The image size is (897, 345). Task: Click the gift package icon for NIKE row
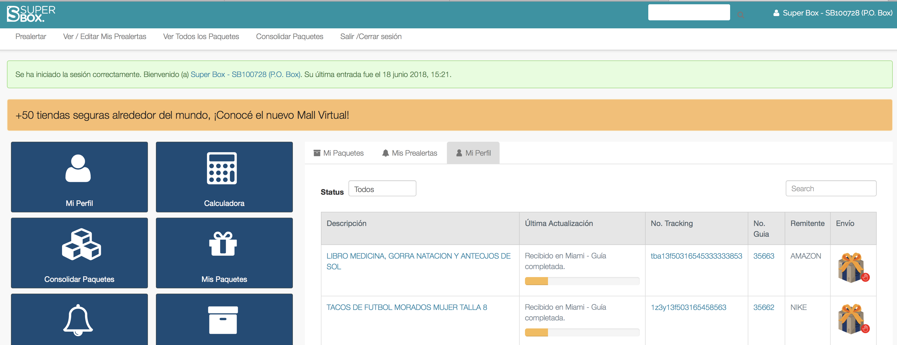click(853, 319)
